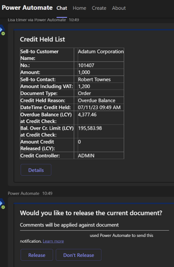The width and height of the screenshot is (174, 267).
Task: Go to the Create tab
Action: pyautogui.click(x=99, y=8)
